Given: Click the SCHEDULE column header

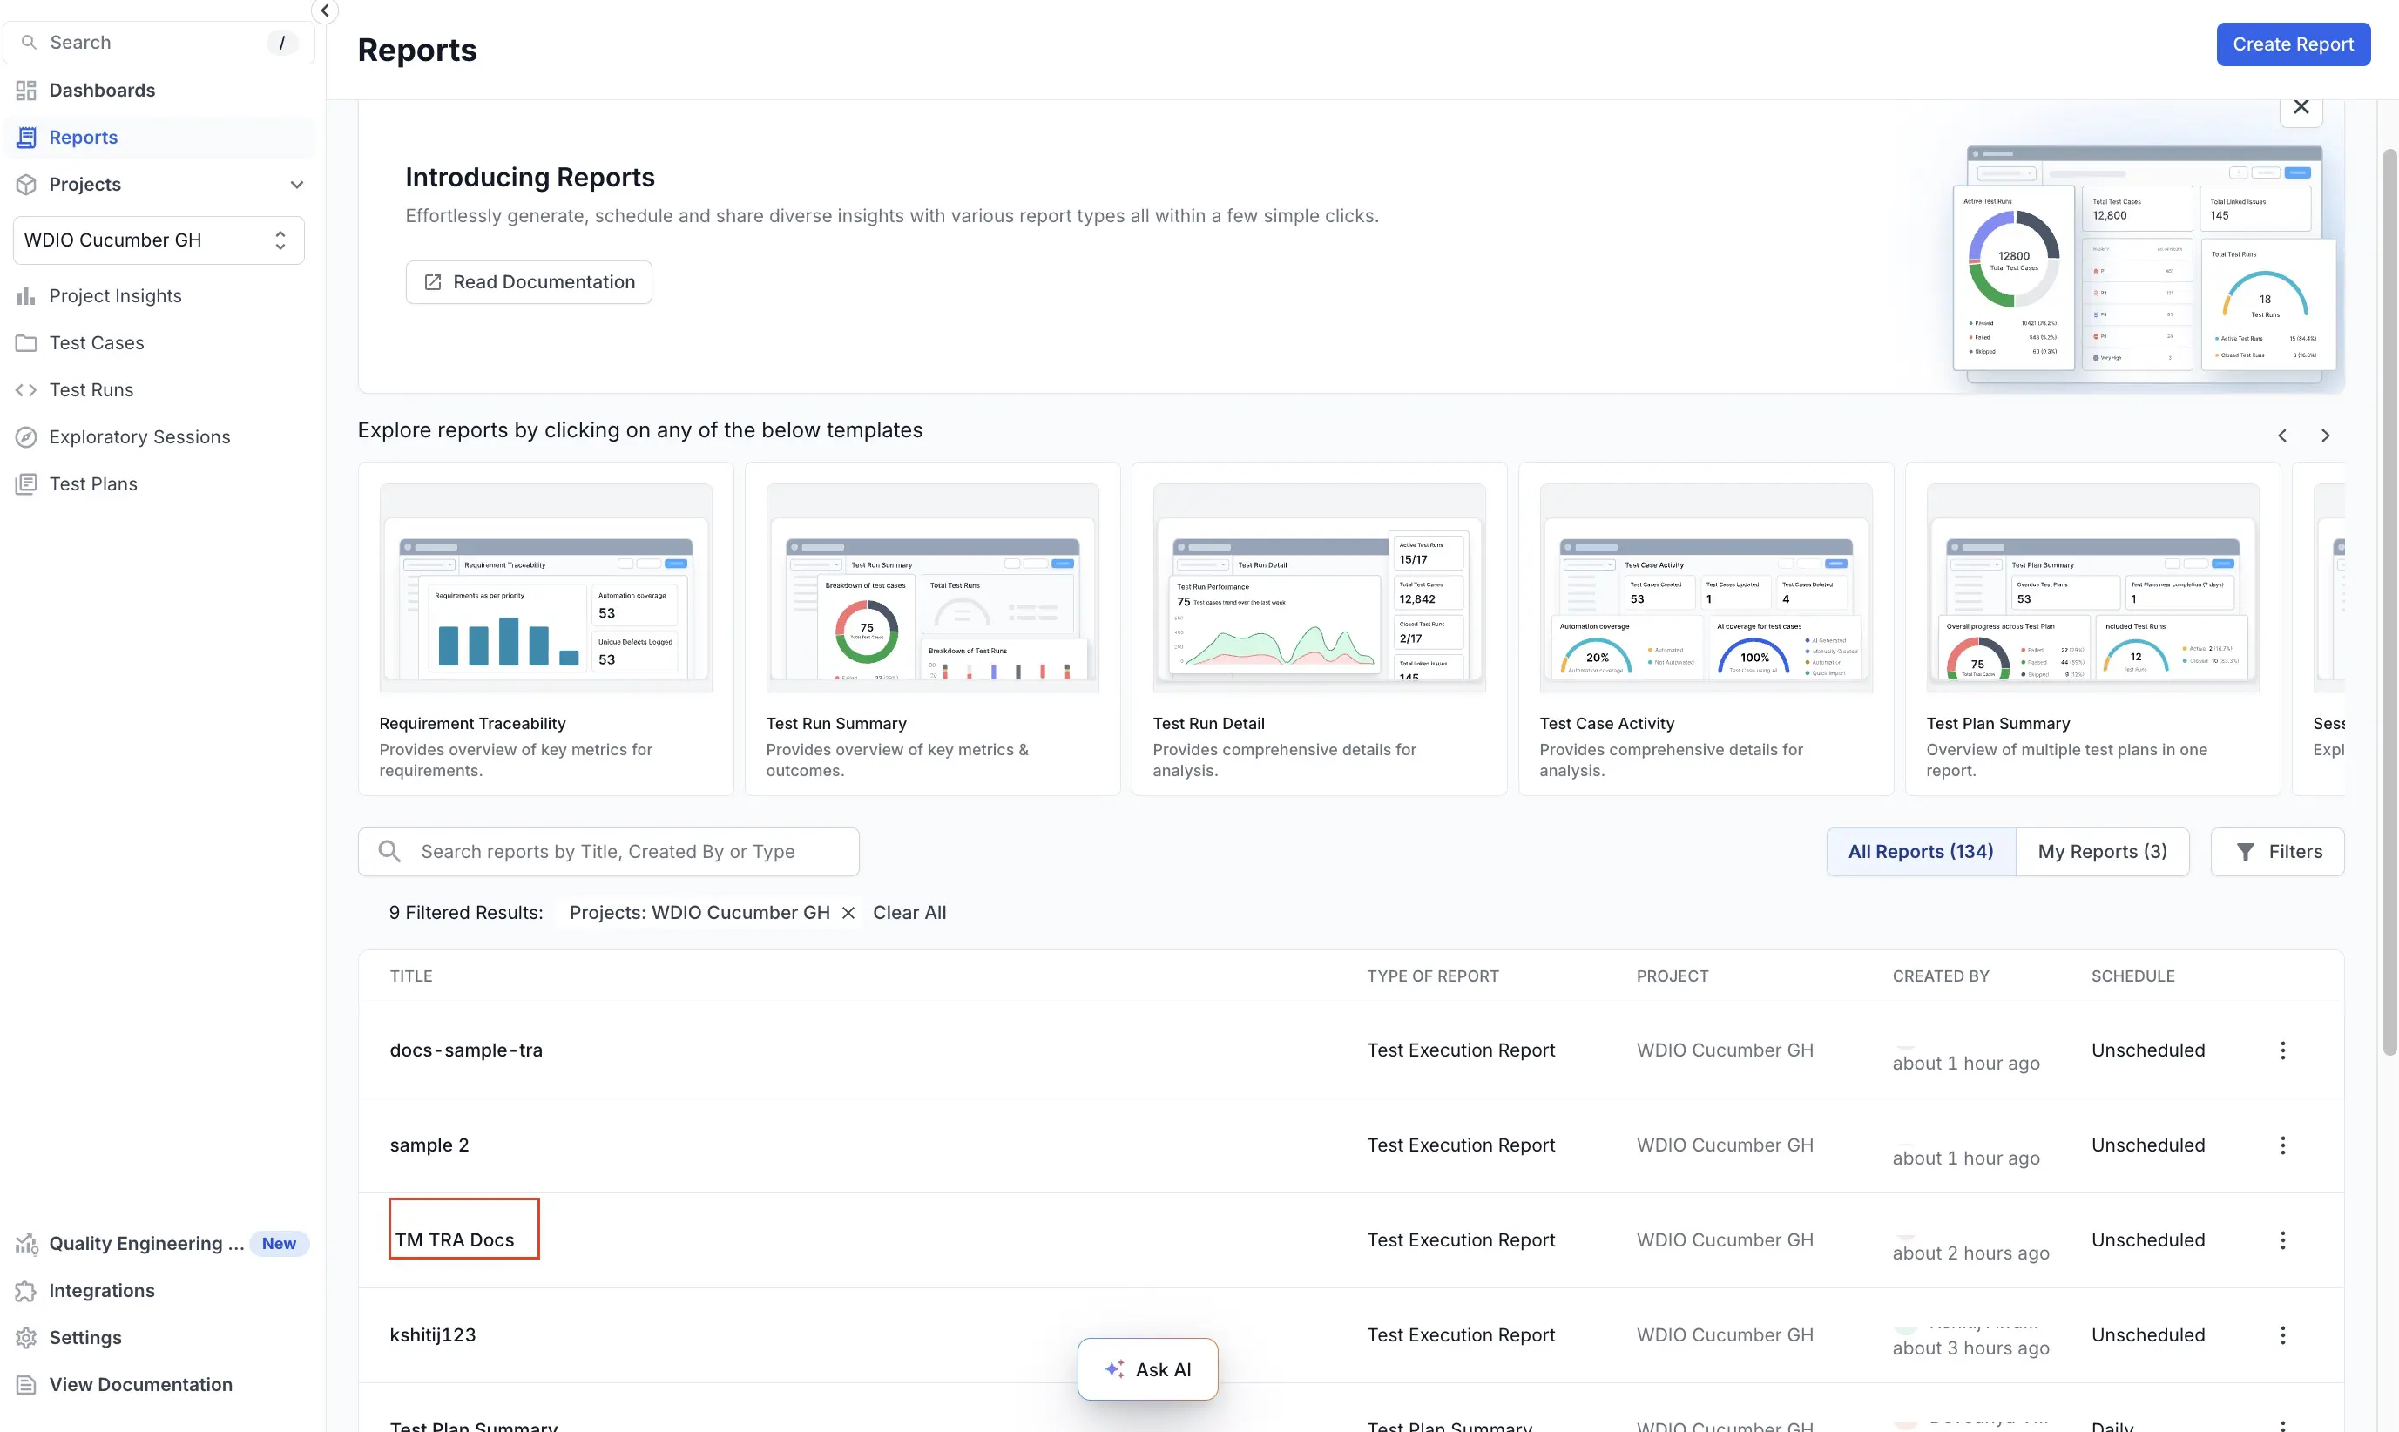Looking at the screenshot, I should click(x=2132, y=976).
